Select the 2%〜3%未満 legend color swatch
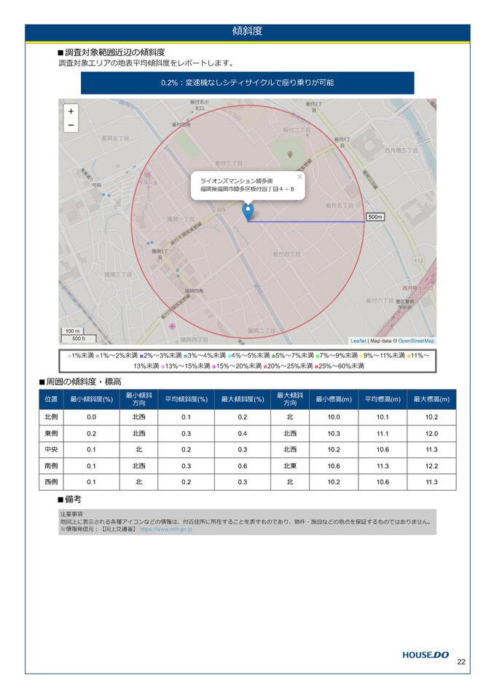Viewport: 494px width, 699px height. [x=141, y=356]
